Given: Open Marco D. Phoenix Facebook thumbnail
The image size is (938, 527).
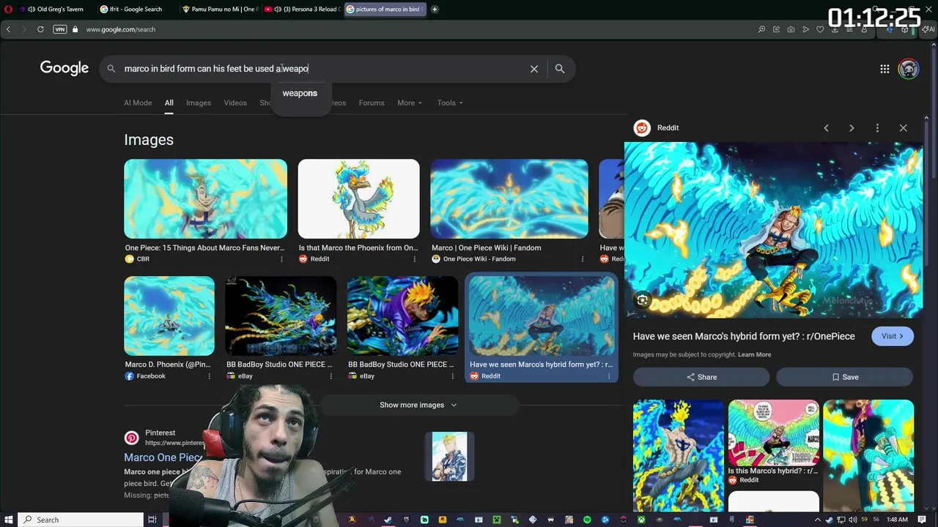Looking at the screenshot, I should (169, 315).
